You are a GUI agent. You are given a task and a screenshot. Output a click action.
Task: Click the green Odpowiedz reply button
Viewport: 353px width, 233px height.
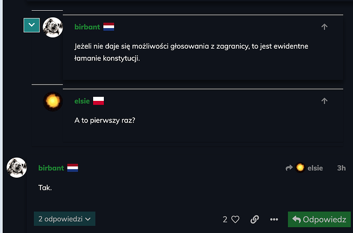[x=319, y=219]
